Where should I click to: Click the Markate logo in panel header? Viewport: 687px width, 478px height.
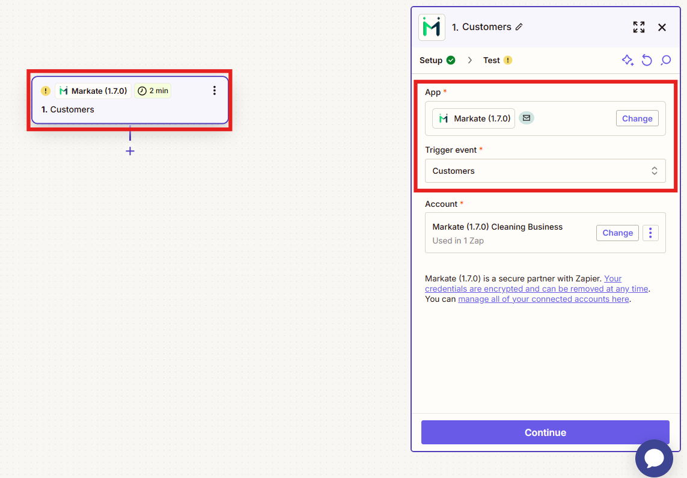432,27
